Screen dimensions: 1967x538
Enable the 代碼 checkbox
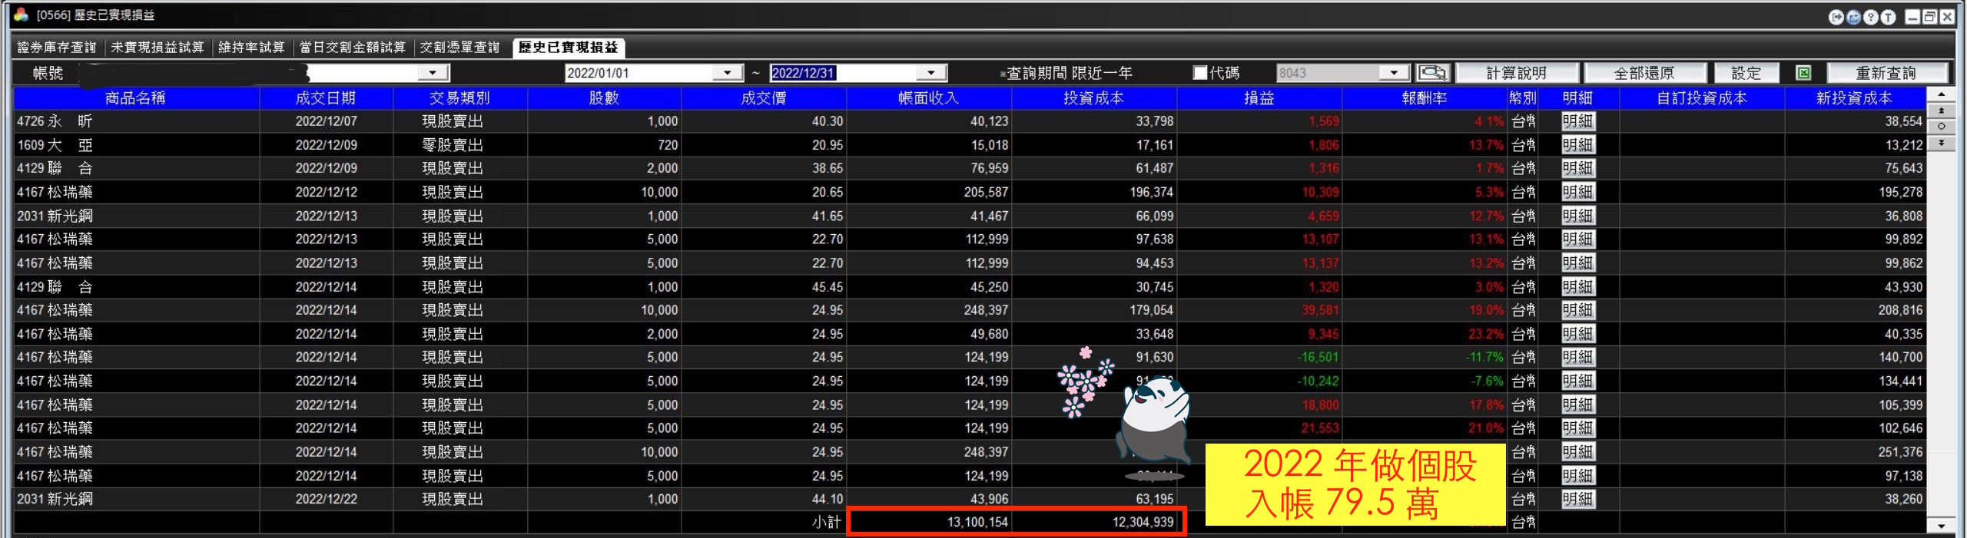1200,73
